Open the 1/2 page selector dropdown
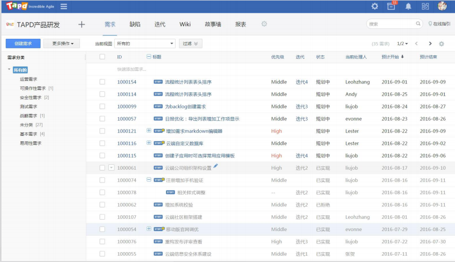 coord(403,44)
